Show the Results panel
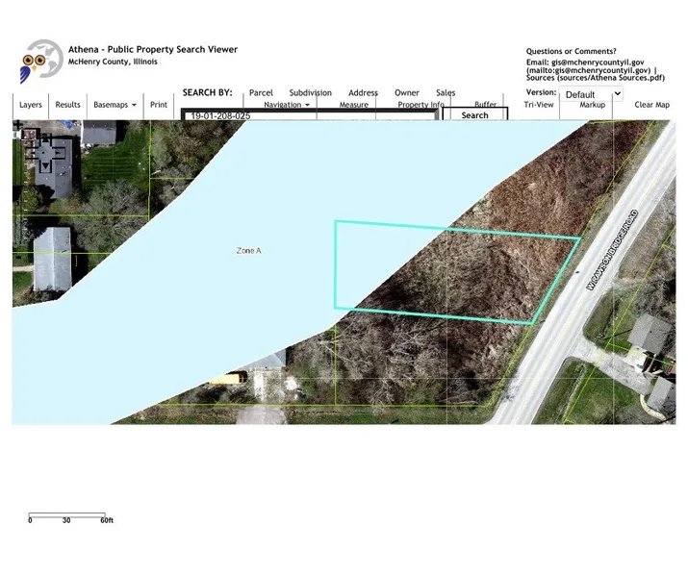This screenshot has width=688, height=576. 68,105
